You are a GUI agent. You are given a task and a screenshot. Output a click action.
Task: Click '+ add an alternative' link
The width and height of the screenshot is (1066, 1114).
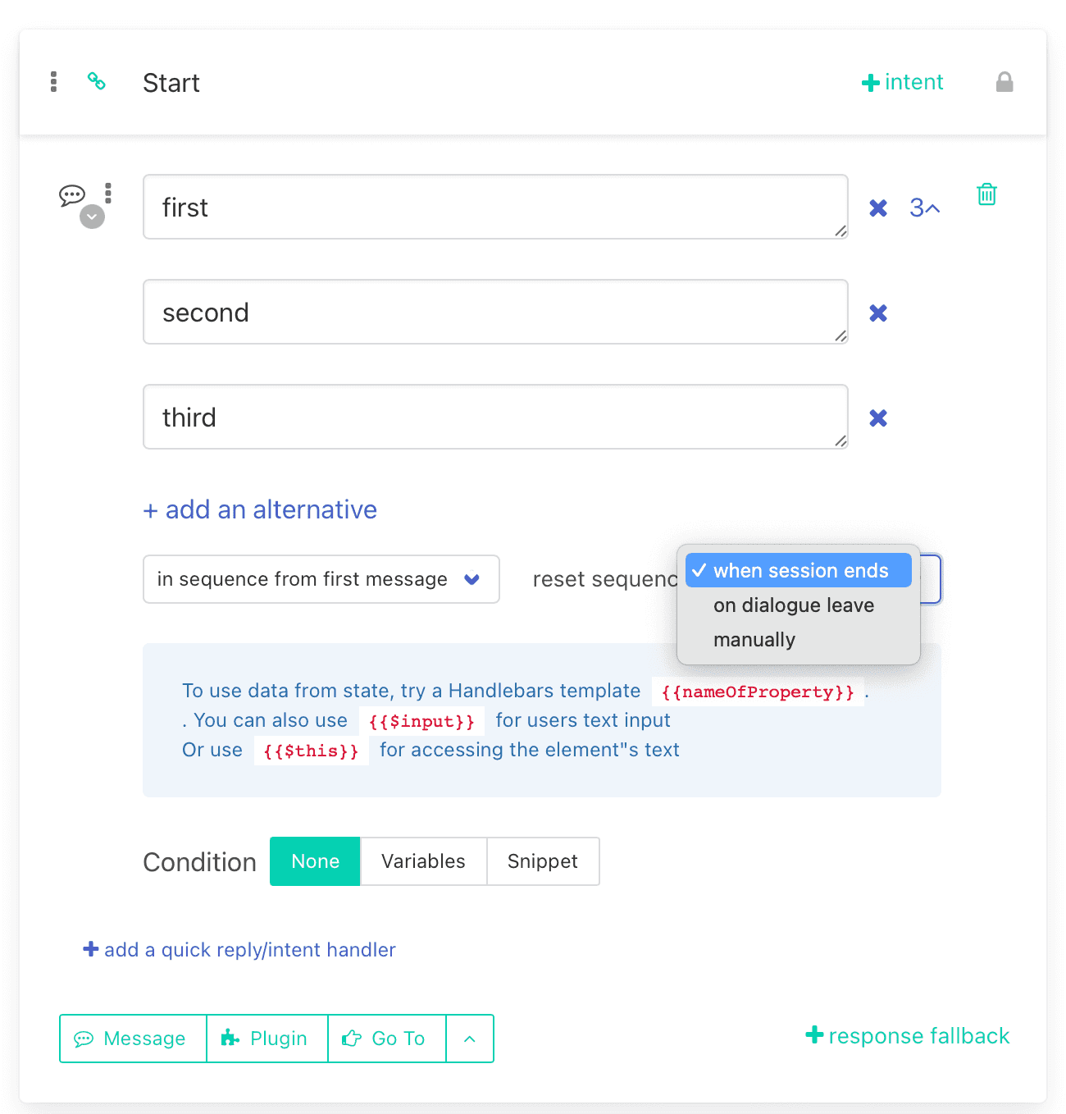point(260,509)
